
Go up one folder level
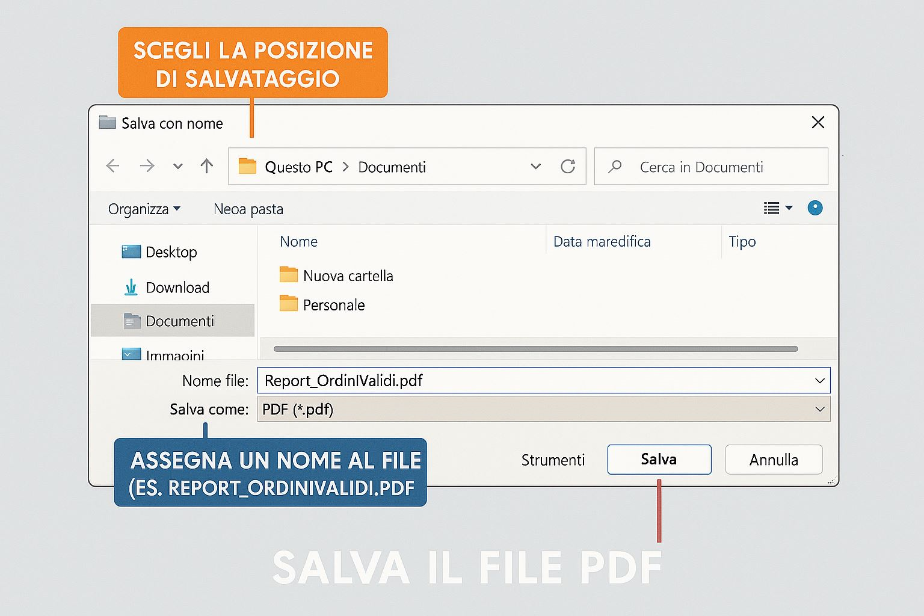207,166
